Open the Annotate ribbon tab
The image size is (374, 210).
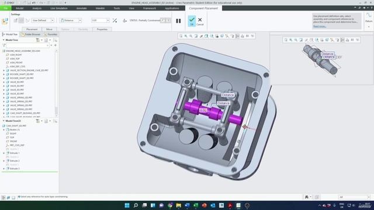[x=81, y=8]
